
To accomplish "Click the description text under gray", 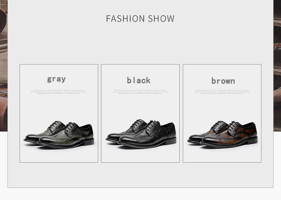I will 59,92.
